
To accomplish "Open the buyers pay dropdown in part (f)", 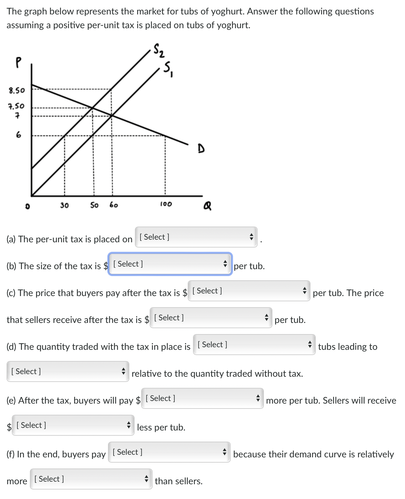I will pyautogui.click(x=168, y=453).
